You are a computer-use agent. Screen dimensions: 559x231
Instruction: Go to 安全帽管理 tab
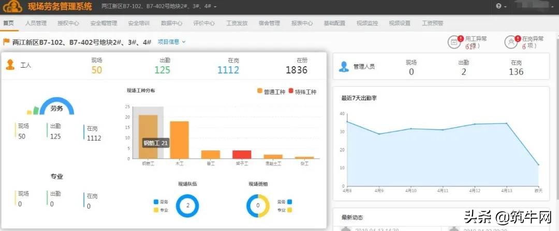(x=104, y=23)
